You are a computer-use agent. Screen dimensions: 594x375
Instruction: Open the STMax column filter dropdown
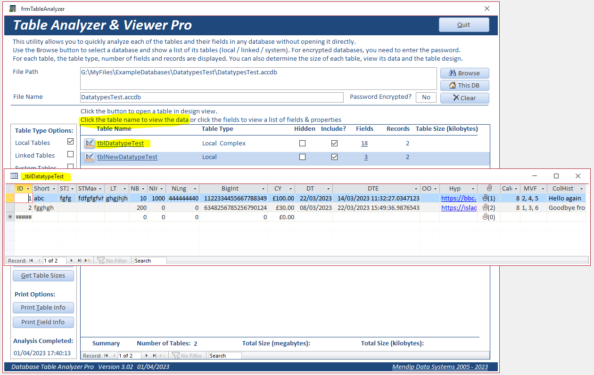pyautogui.click(x=100, y=188)
